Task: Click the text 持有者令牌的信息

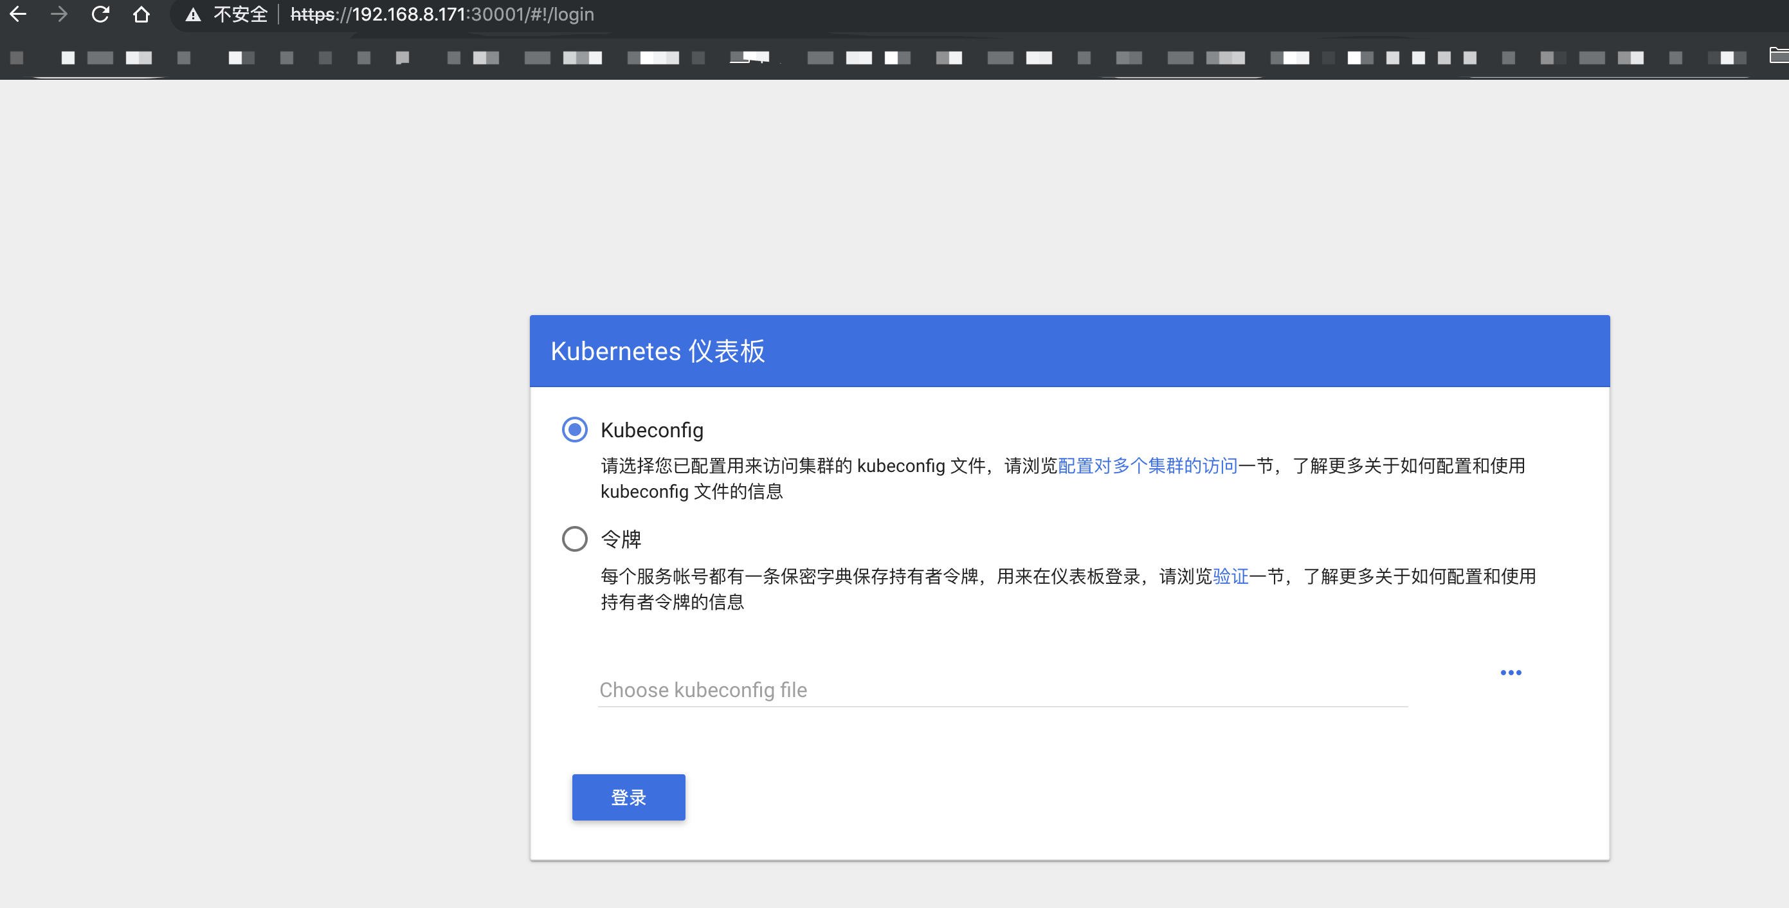Action: coord(671,602)
